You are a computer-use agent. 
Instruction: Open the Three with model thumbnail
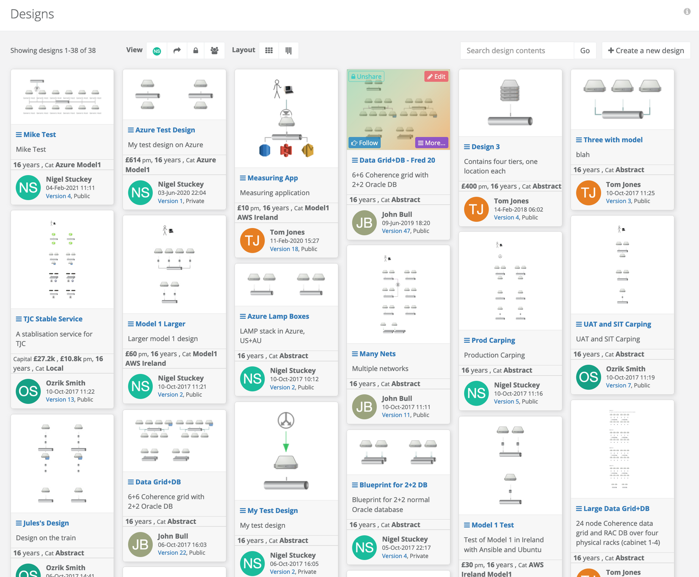tap(622, 99)
